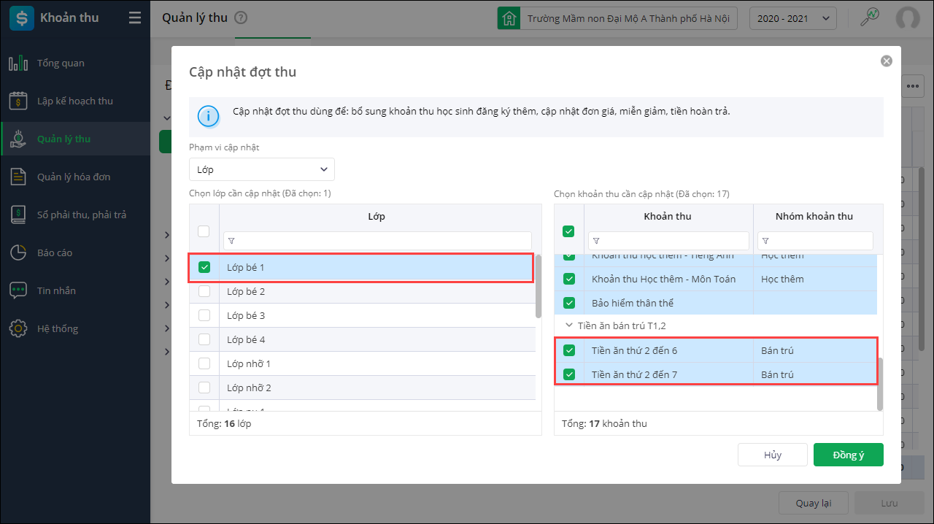The height and width of the screenshot is (524, 934).
Task: Click the Lưu button behind dialog
Action: coord(889,503)
